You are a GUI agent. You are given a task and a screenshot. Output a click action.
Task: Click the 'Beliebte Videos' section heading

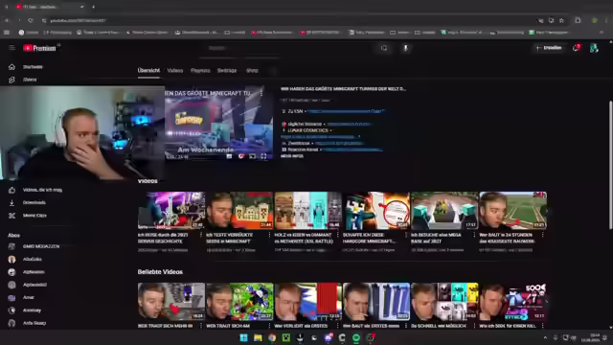point(160,272)
